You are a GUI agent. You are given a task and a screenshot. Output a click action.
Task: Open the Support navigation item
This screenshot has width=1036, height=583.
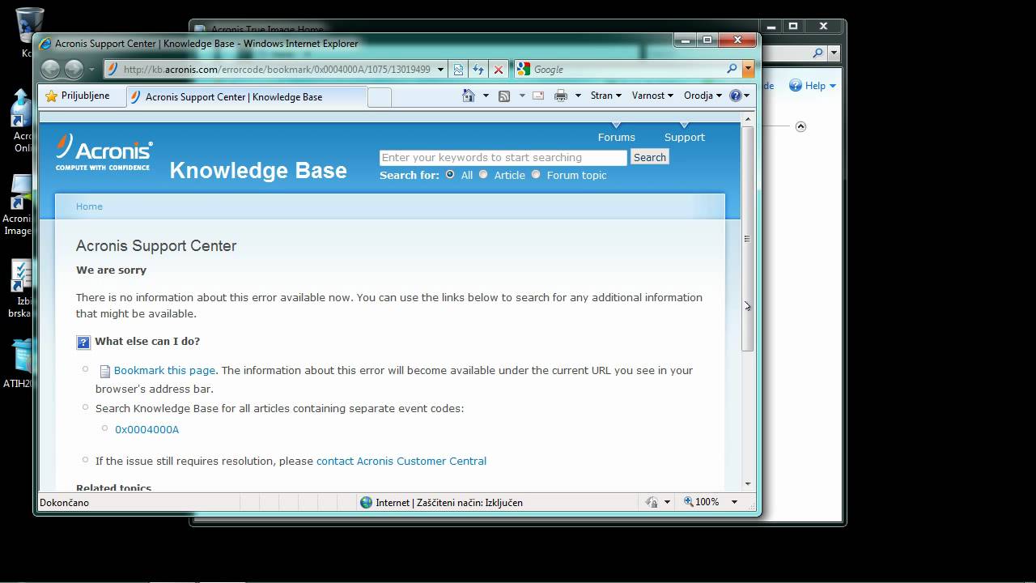(x=684, y=137)
